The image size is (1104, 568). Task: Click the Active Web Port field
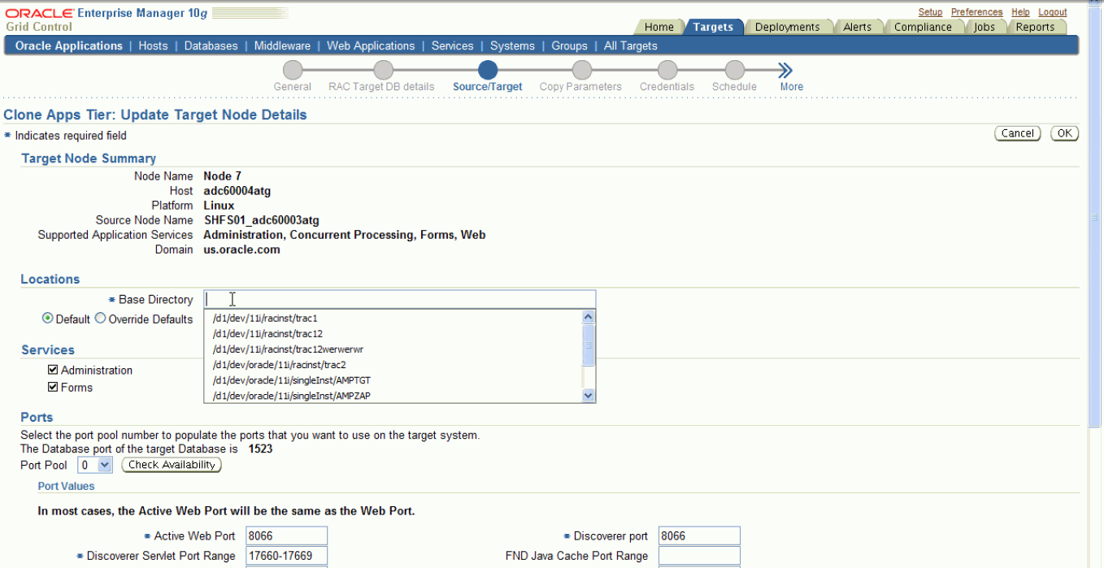[x=286, y=535]
